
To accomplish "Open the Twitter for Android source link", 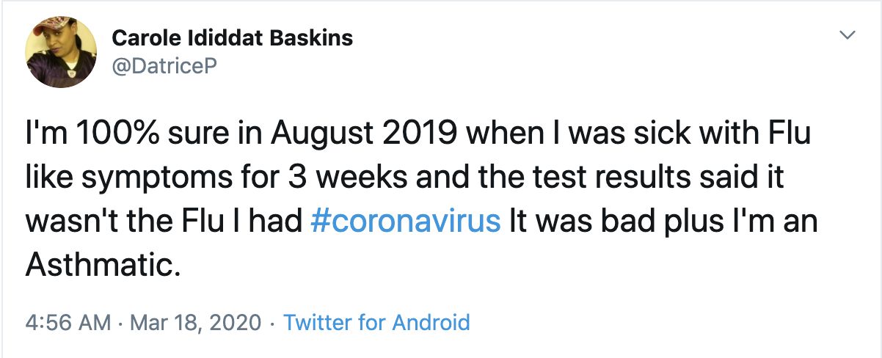I will click(x=376, y=321).
